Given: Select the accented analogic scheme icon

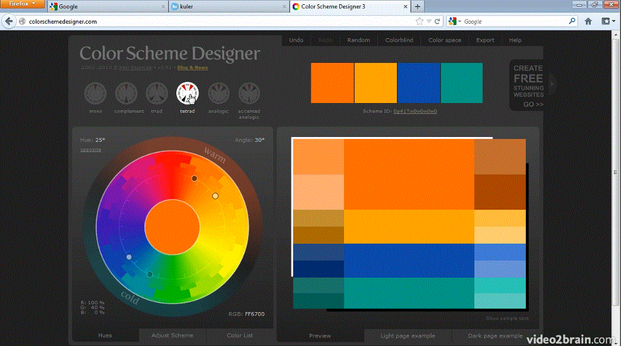Looking at the screenshot, I should click(249, 93).
